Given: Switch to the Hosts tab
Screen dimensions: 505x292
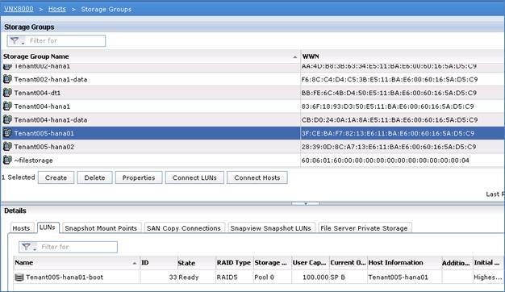Looking at the screenshot, I should 21,228.
